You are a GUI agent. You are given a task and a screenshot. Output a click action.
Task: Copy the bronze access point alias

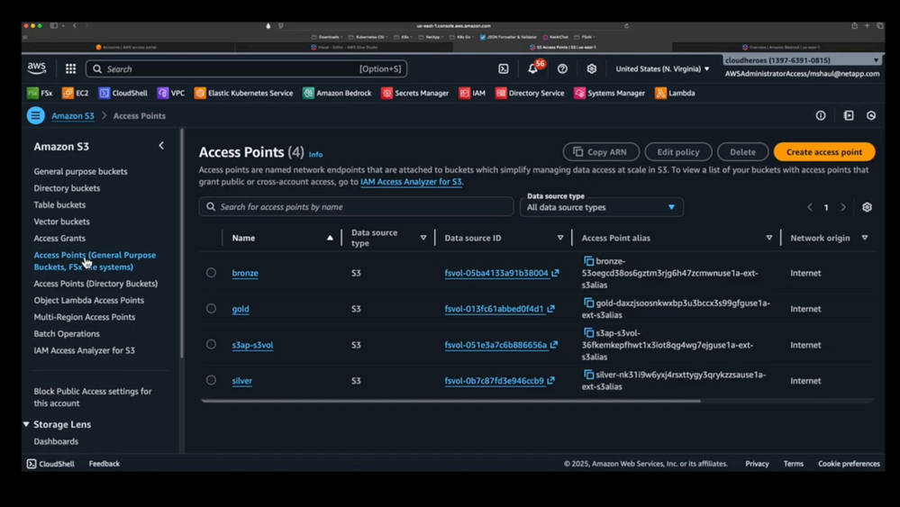tap(588, 261)
